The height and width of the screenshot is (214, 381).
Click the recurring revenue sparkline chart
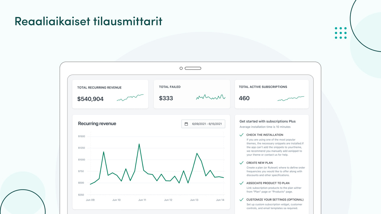click(130, 97)
